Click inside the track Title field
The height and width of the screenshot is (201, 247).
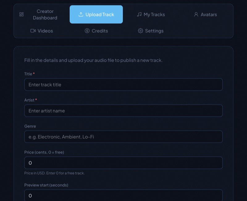pos(124,84)
